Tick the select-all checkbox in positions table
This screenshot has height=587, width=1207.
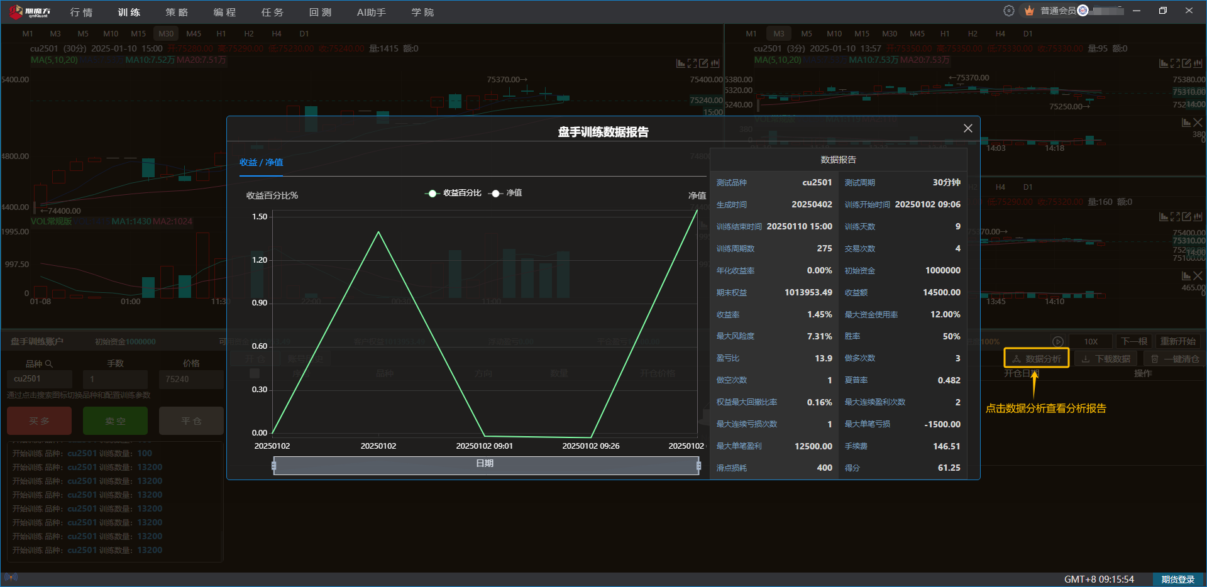[255, 373]
